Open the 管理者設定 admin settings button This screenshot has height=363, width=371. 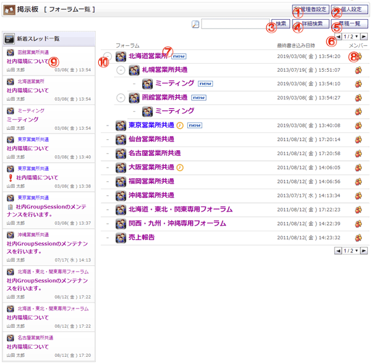(310, 10)
